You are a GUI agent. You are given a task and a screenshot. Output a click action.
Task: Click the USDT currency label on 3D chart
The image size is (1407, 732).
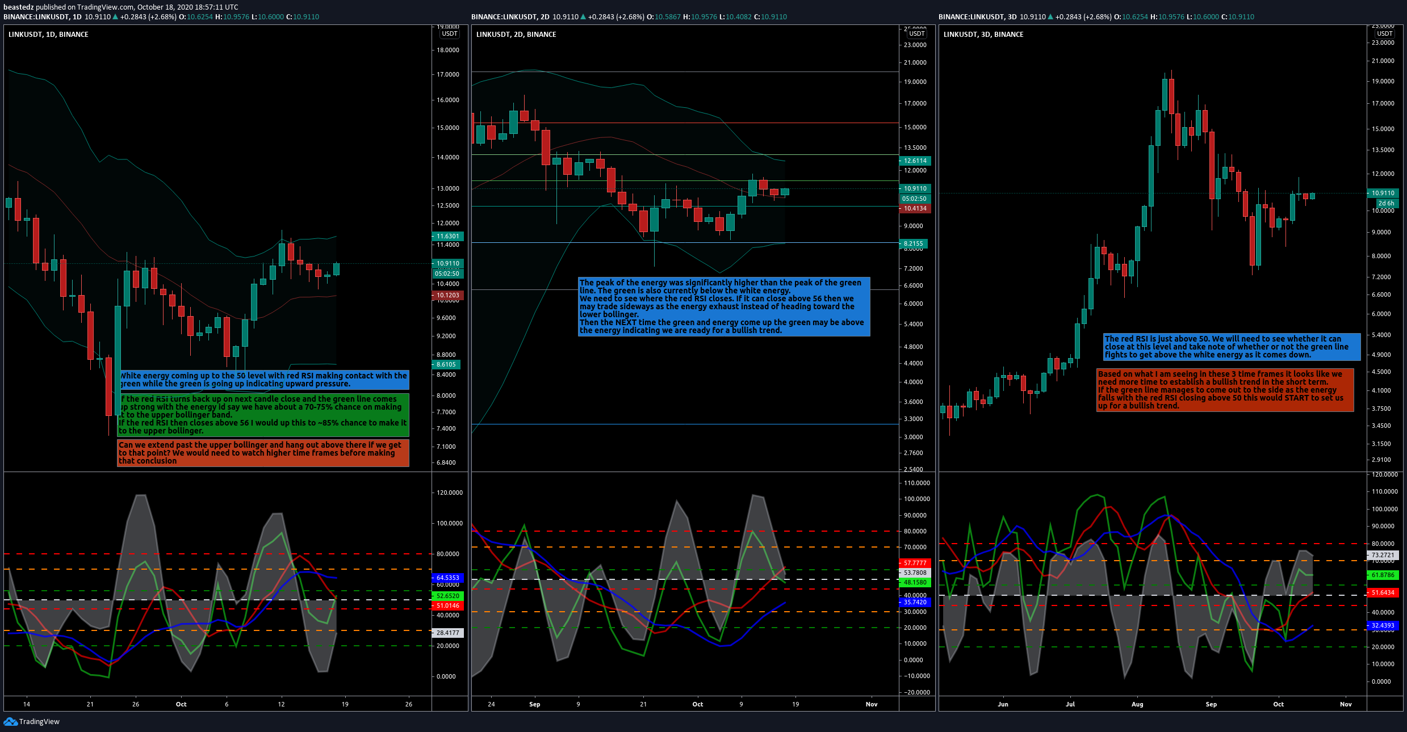(1384, 34)
